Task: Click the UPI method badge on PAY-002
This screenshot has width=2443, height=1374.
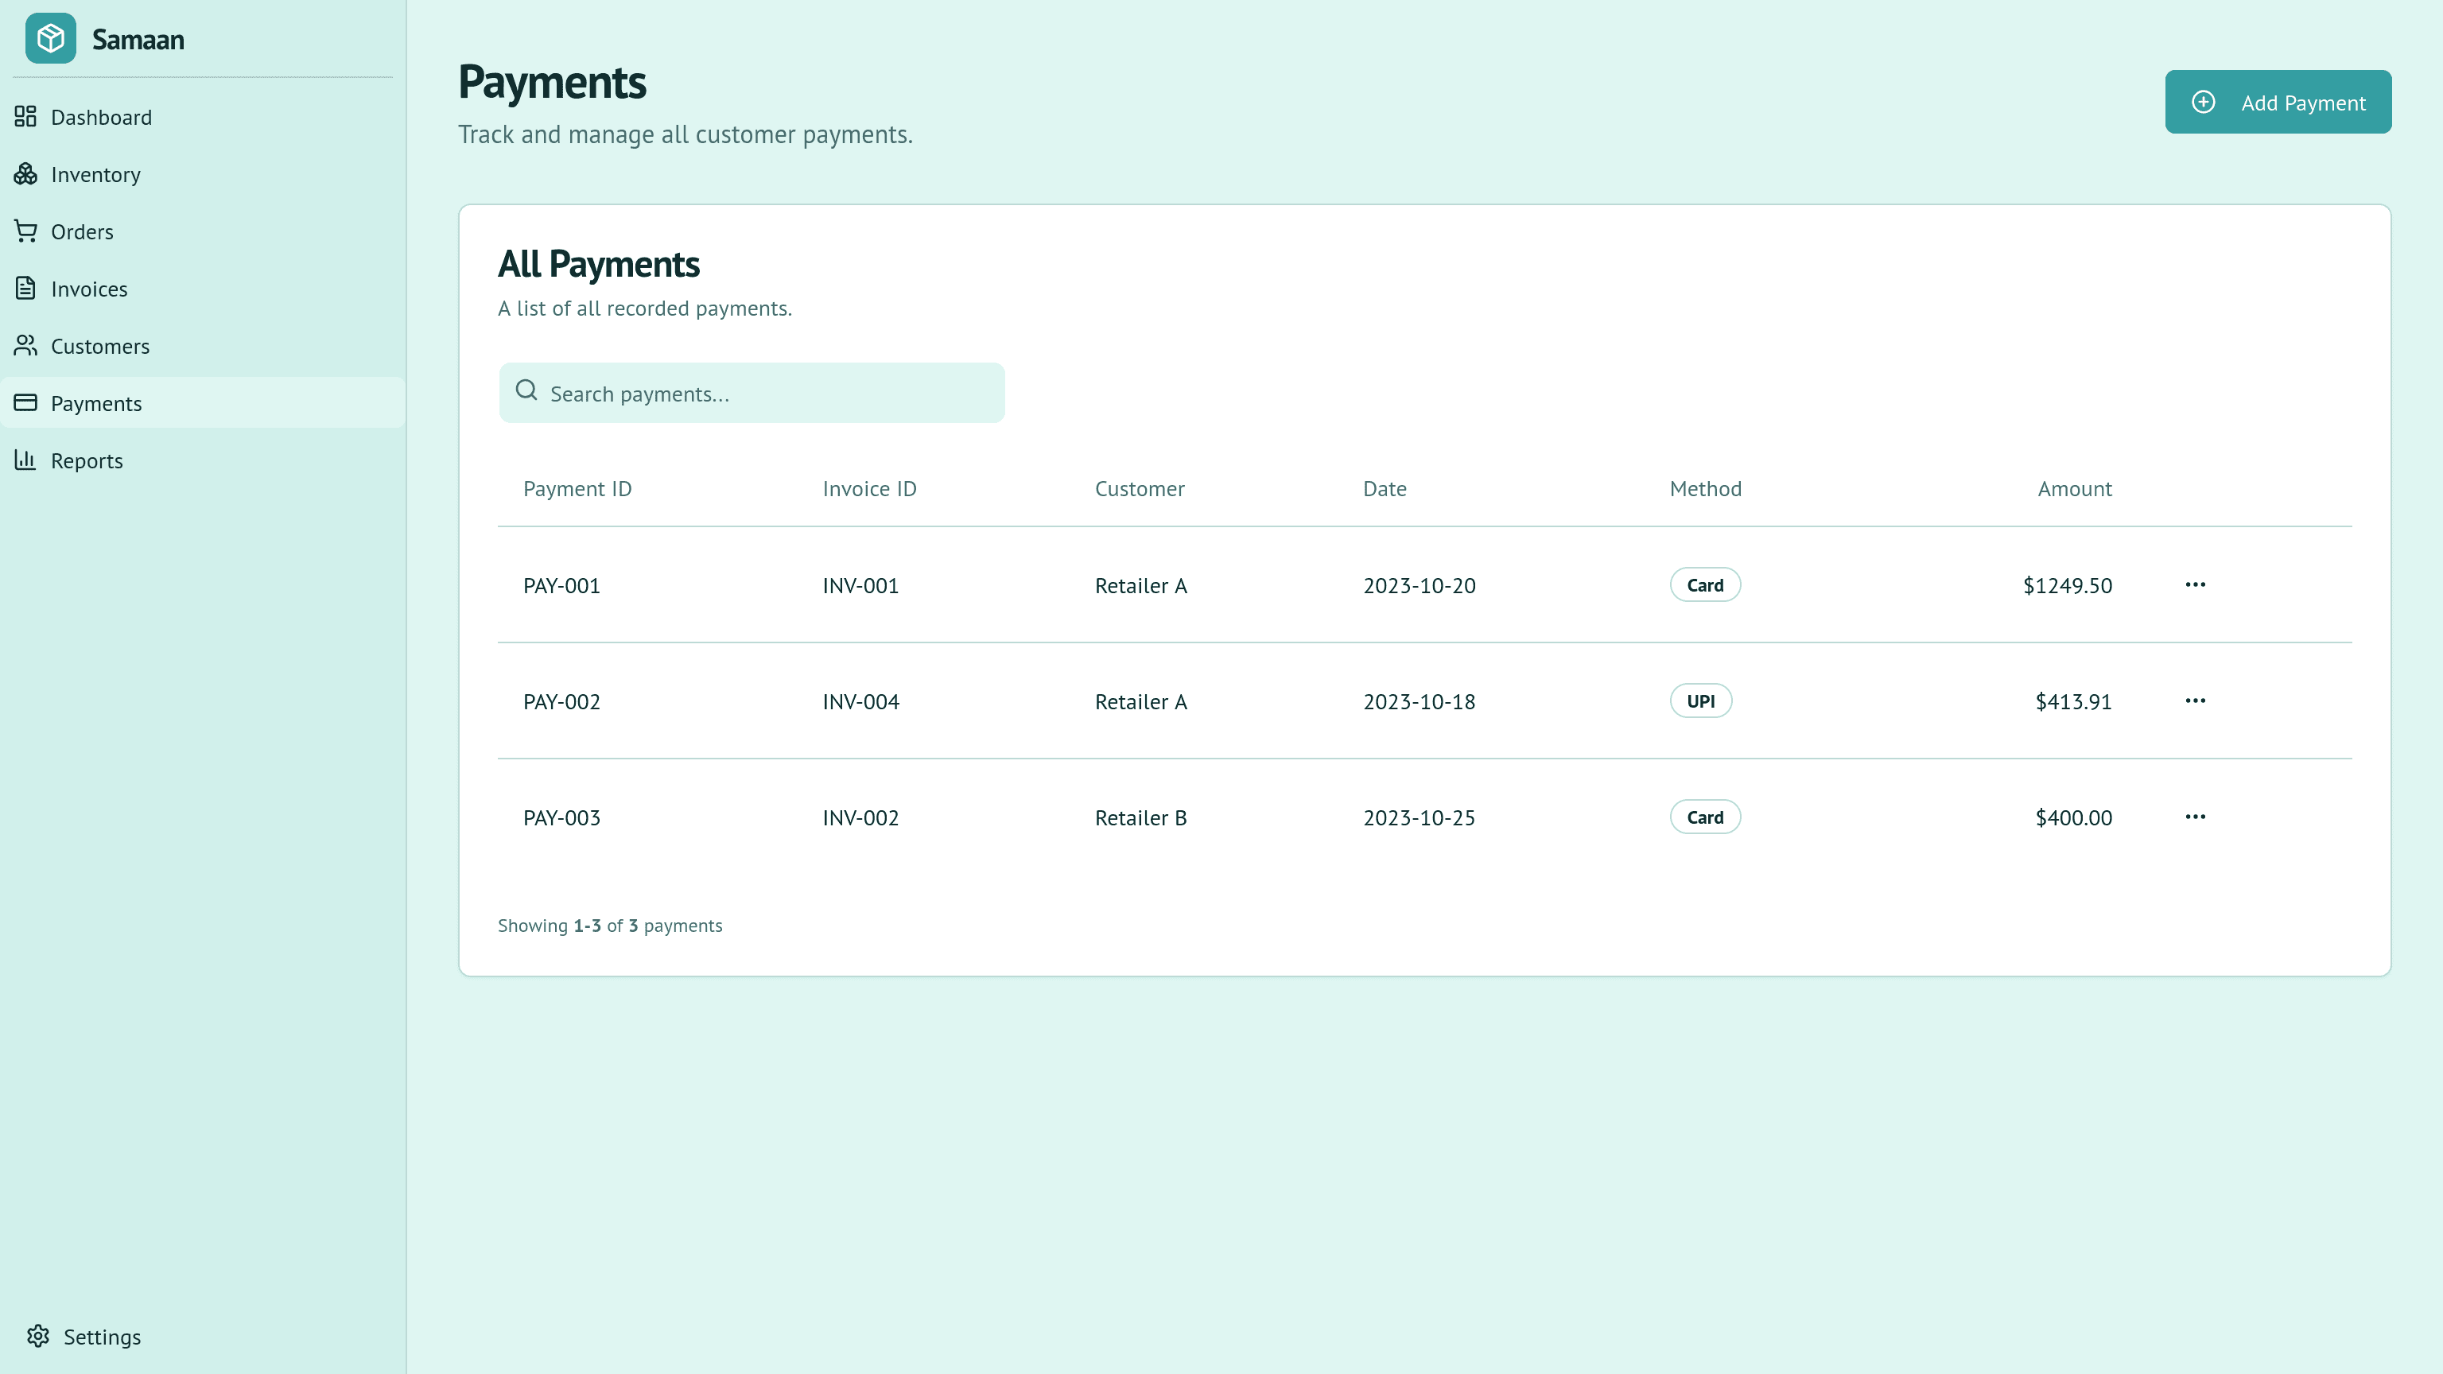Action: tap(1700, 701)
